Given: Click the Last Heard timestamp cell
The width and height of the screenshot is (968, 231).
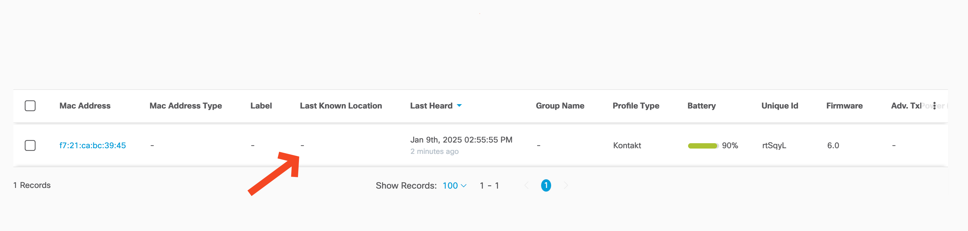Looking at the screenshot, I should click(x=461, y=140).
